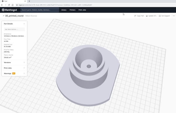The image size is (176, 113).
Task: Expand the Versions section
Action: (14, 62)
